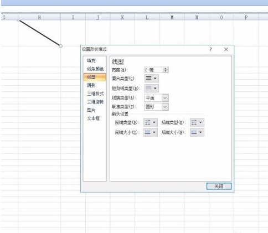Close the 设置形状格式 dialog with X
The width and height of the screenshot is (268, 233).
click(x=226, y=49)
